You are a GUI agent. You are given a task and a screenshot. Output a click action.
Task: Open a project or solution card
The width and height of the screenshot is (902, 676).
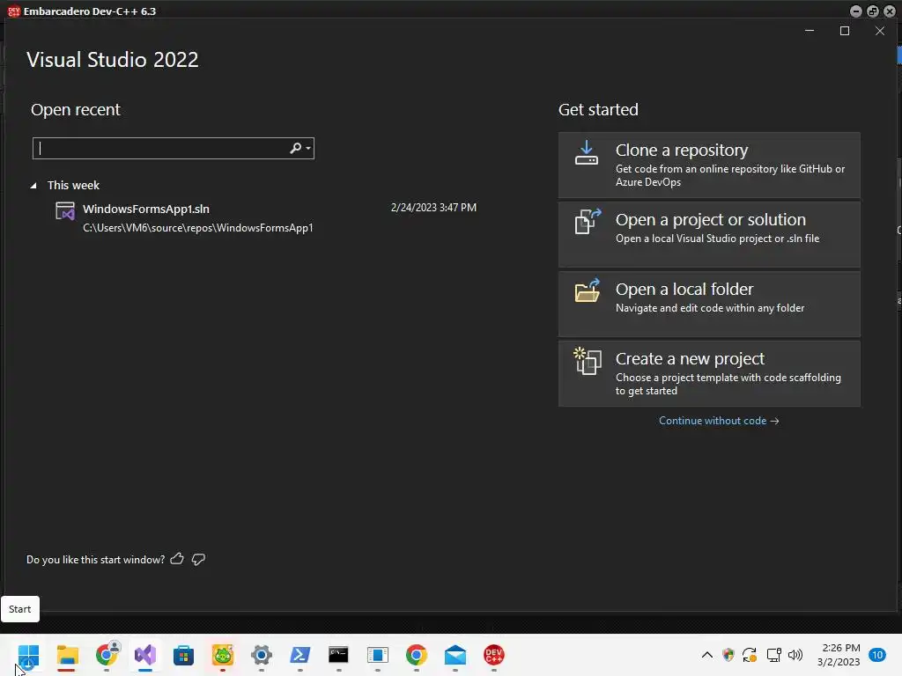pos(709,234)
